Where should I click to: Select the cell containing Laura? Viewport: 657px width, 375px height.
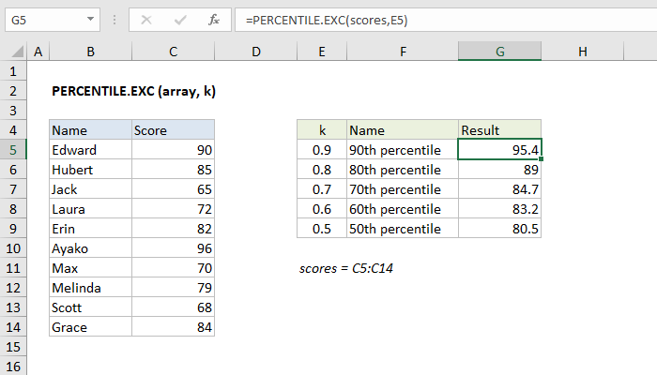pos(90,209)
